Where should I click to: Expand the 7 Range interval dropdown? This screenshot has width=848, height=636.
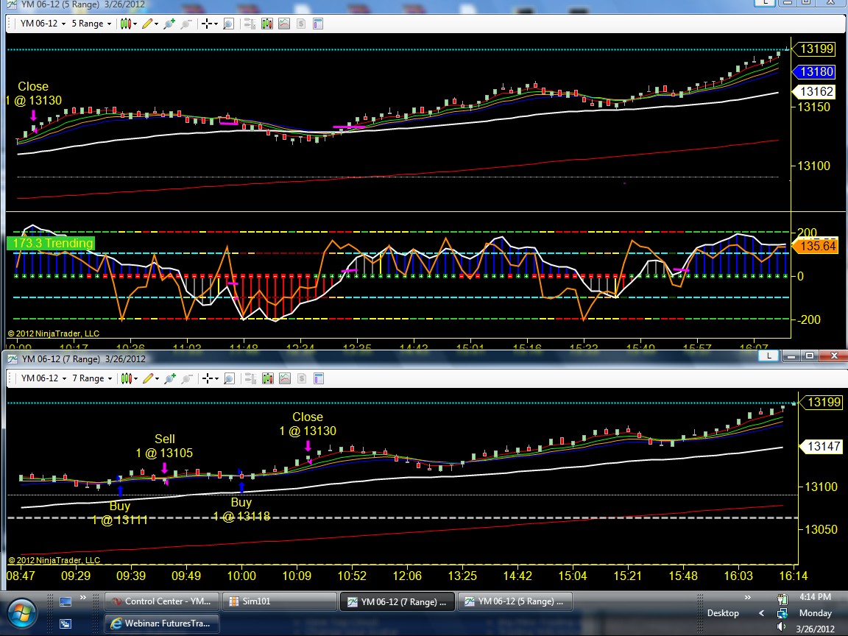click(x=92, y=378)
